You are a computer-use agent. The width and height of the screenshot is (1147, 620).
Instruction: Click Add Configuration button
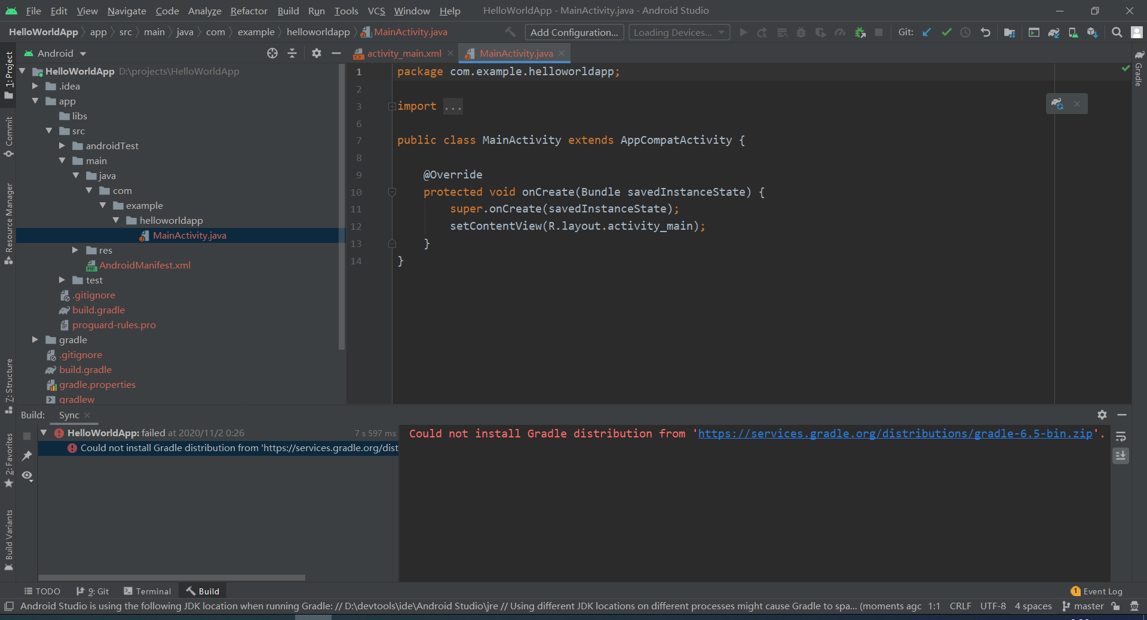click(574, 32)
